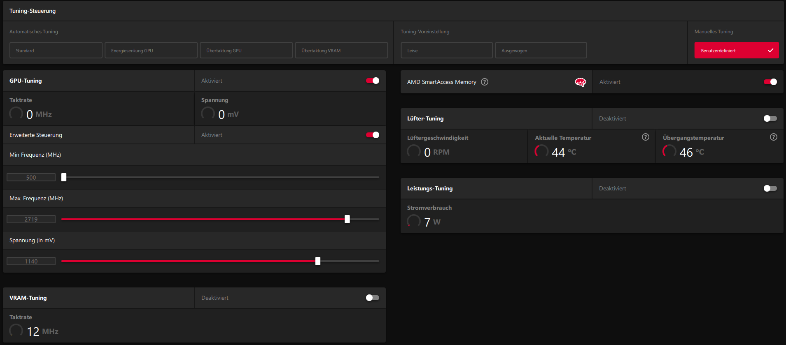786x345 pixels.
Task: Select the Ausgewogen tuning preset
Action: click(541, 50)
